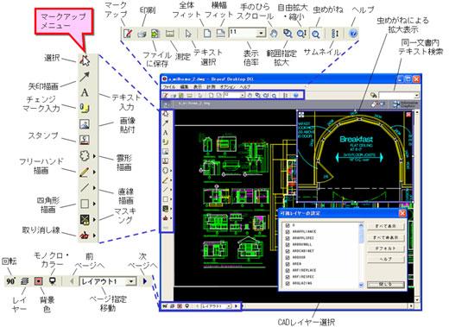
Task: Expand the Cloud tool flyout arrow in enlarged menu
Action: click(94, 156)
